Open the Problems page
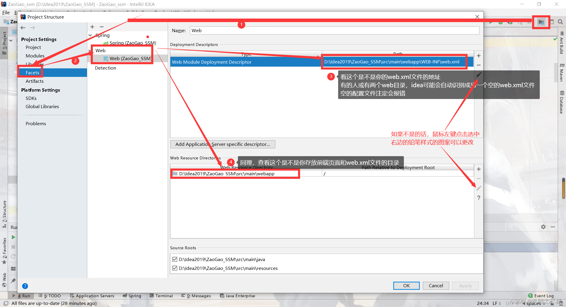Viewport: 566px width, 307px height. tap(36, 124)
